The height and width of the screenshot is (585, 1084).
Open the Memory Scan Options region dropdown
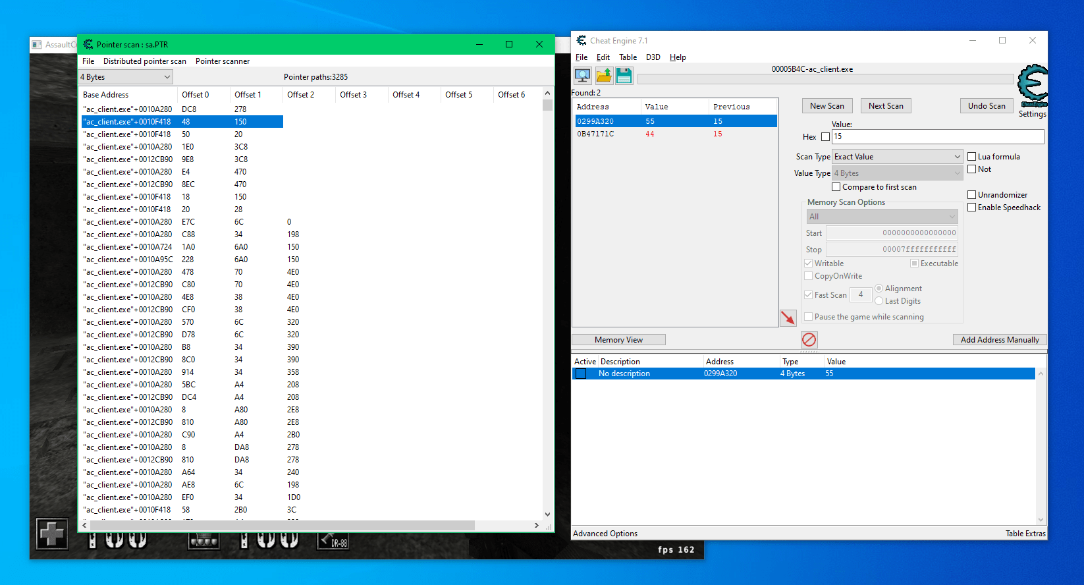click(x=882, y=217)
